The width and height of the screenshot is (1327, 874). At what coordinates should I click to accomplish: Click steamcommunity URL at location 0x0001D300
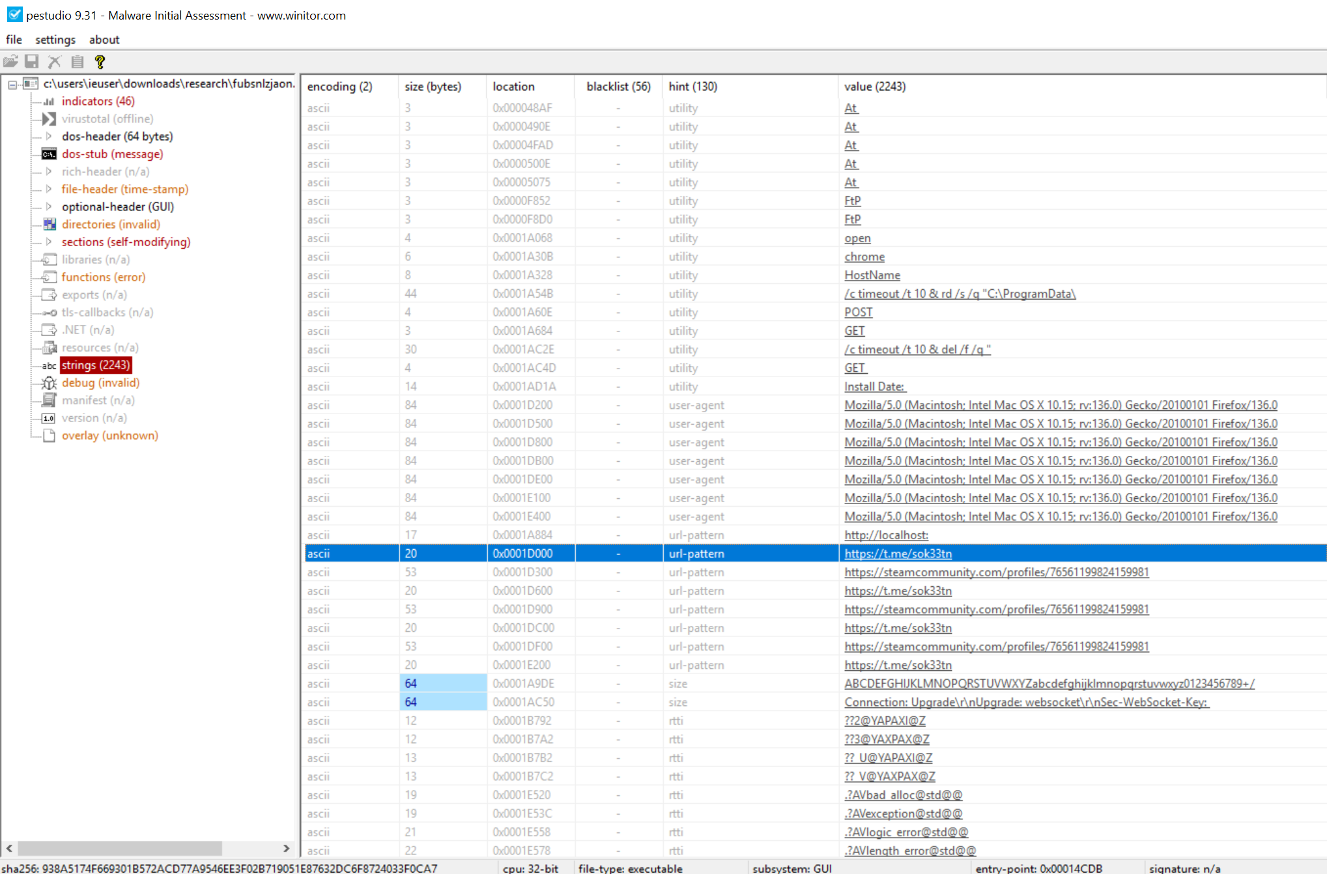pyautogui.click(x=997, y=572)
